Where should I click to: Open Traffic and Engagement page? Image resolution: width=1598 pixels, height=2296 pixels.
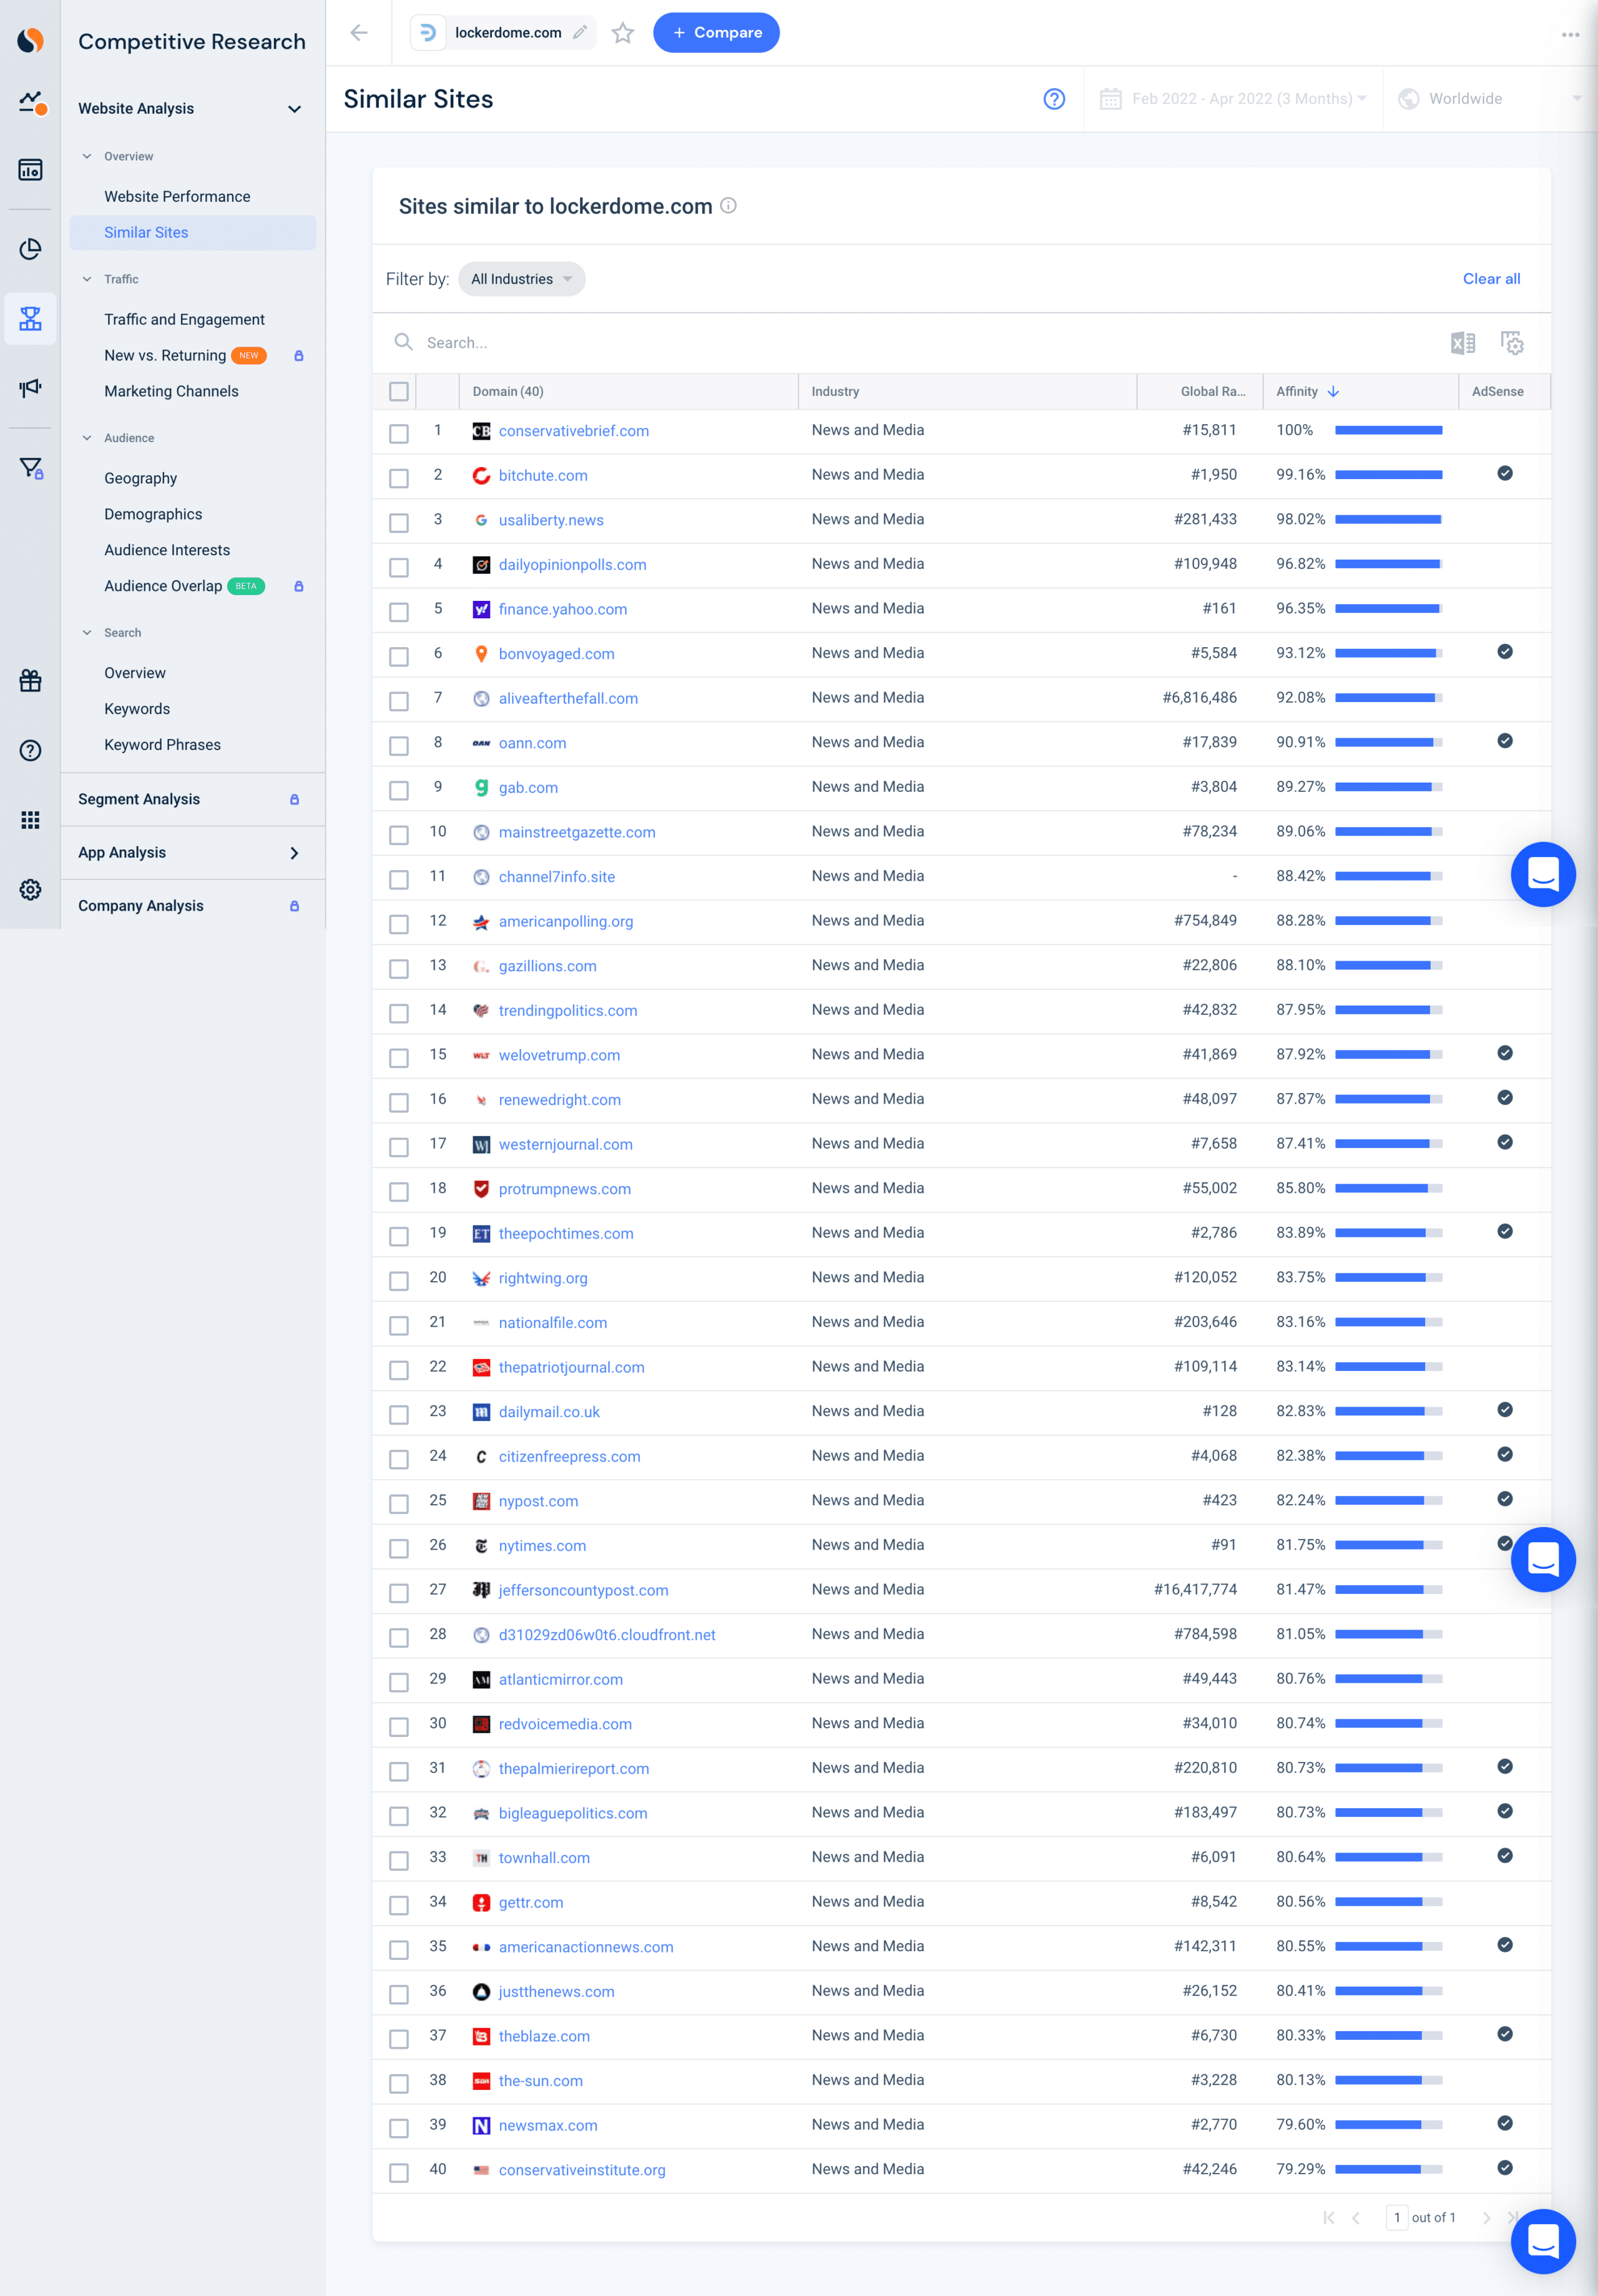[x=184, y=319]
